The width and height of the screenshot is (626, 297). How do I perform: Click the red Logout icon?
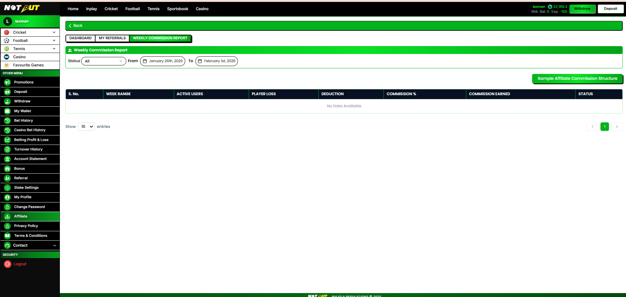pos(8,264)
